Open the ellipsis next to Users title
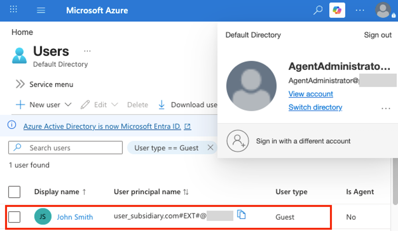 point(87,51)
